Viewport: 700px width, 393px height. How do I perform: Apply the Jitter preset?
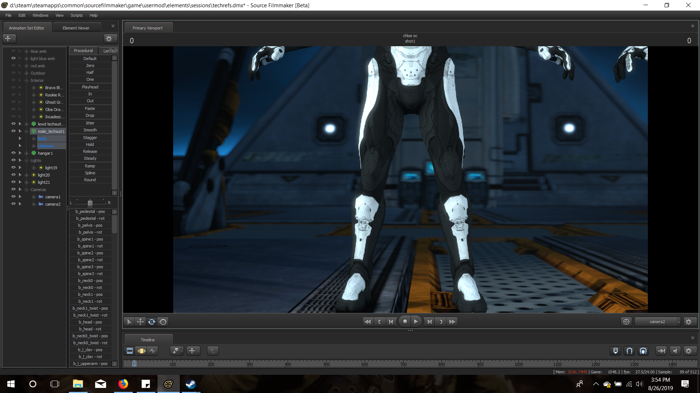tap(90, 123)
